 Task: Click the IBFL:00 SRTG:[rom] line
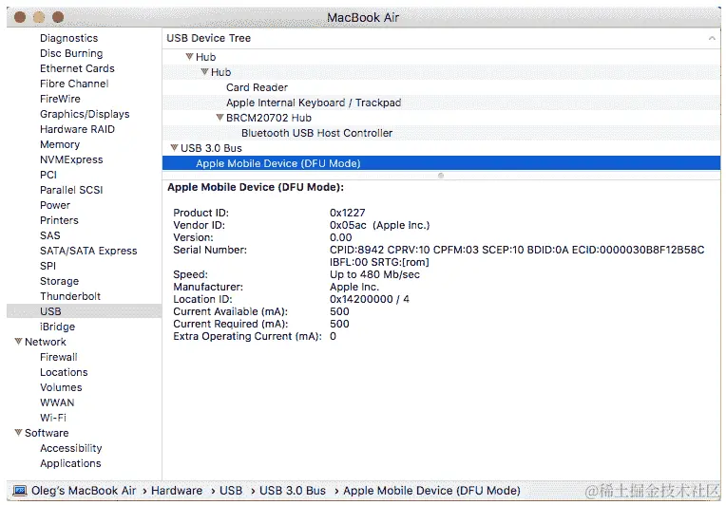tap(380, 262)
